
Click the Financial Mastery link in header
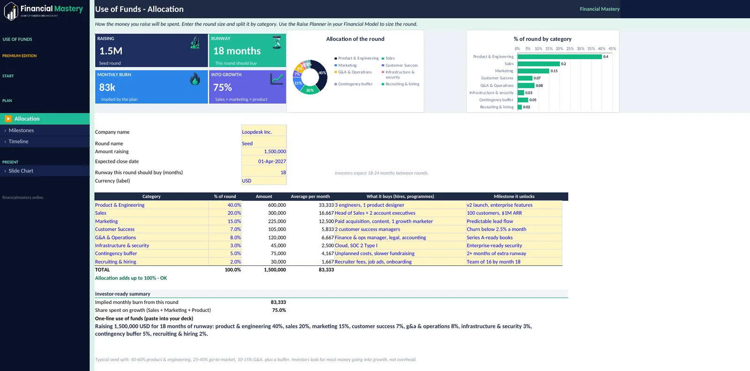[x=600, y=9]
